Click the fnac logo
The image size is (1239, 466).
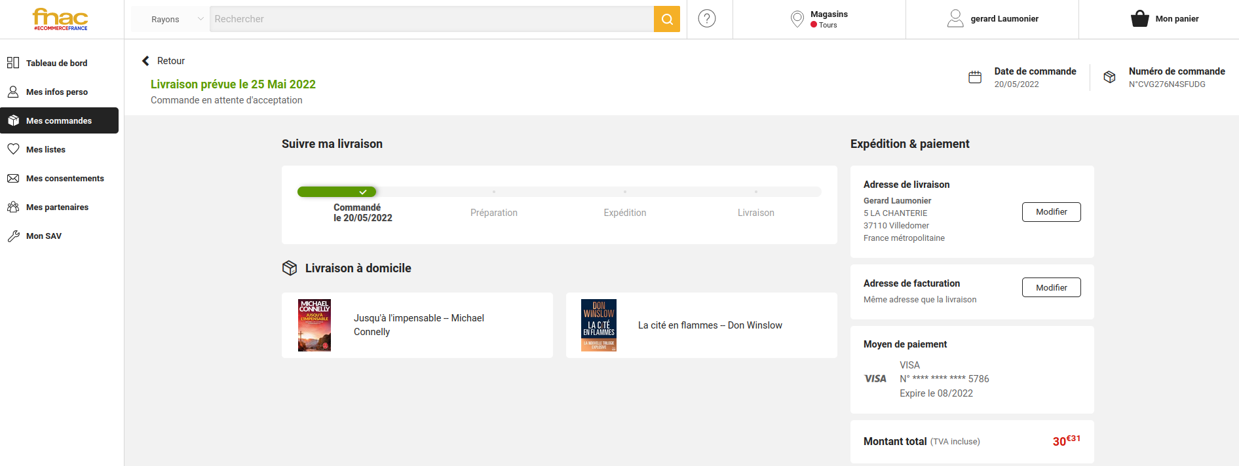click(60, 19)
